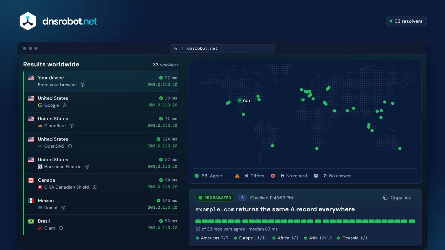Click the lock icon in address bar
The height and width of the screenshot is (250, 445).
pos(175,48)
